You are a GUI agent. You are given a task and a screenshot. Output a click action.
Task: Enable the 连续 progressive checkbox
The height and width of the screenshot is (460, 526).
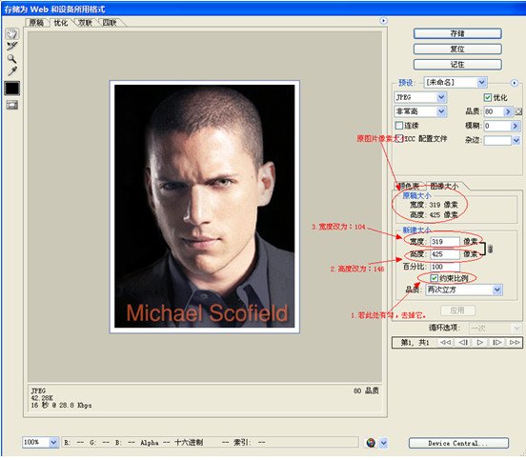pos(399,126)
